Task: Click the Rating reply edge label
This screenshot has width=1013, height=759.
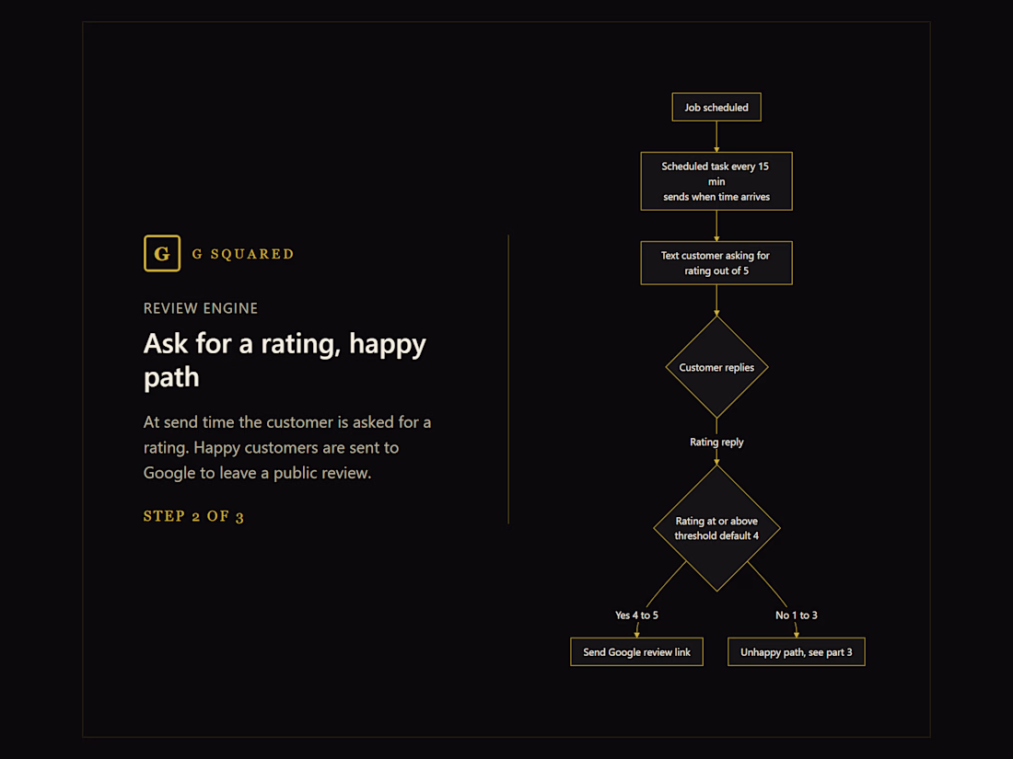Action: pyautogui.click(x=716, y=443)
